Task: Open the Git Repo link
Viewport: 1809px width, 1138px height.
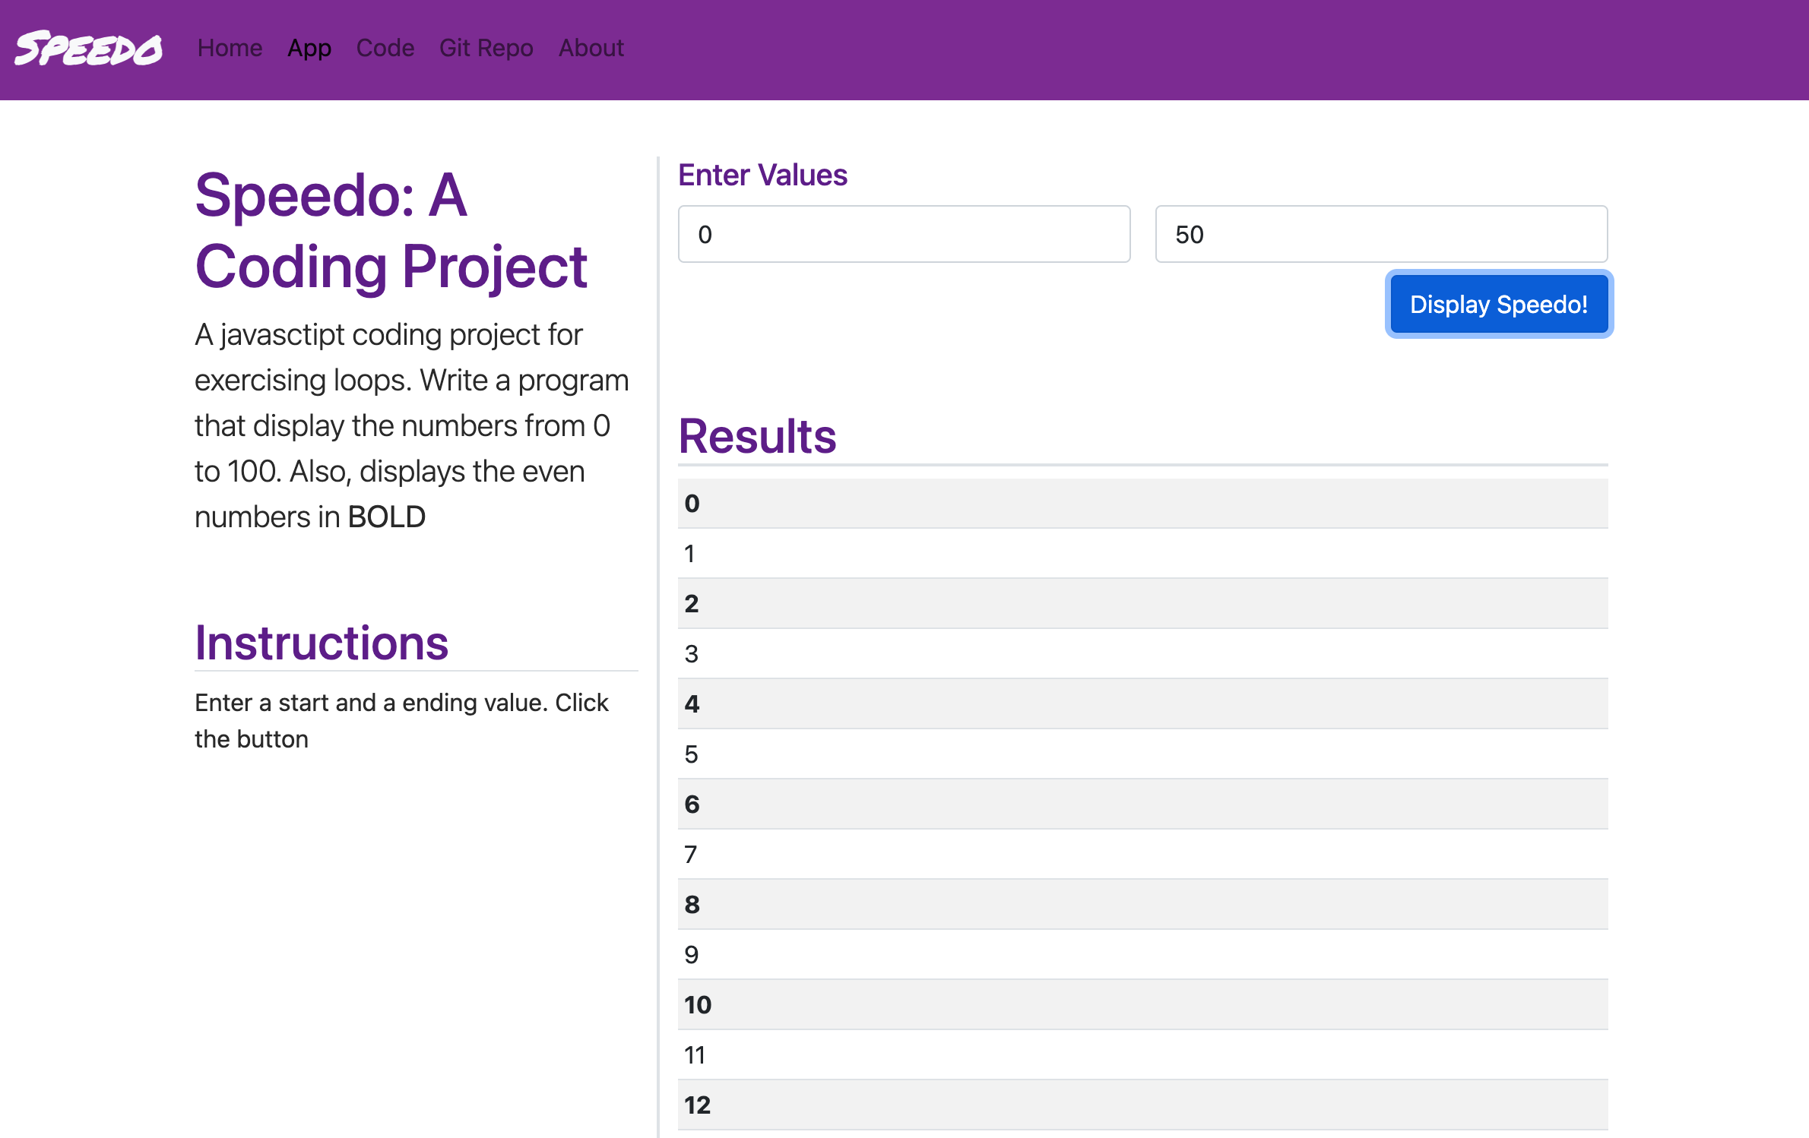Action: (x=486, y=48)
